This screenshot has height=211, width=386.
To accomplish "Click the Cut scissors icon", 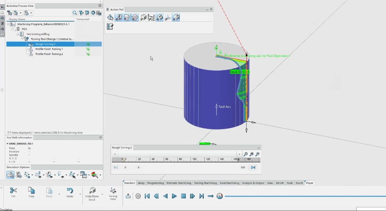I will (13, 191).
